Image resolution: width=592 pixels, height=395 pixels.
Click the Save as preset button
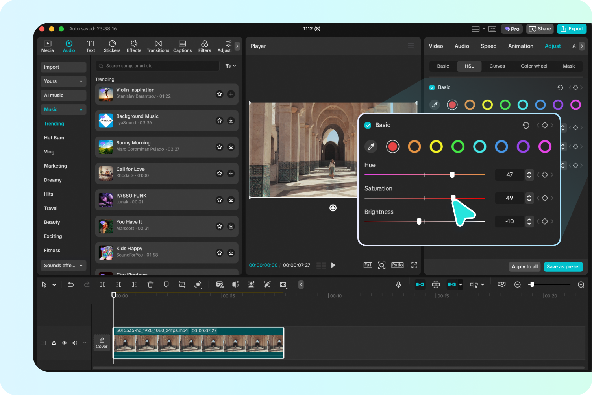pyautogui.click(x=563, y=267)
